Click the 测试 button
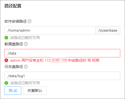This screenshot has width=125, height=99. coord(13,91)
